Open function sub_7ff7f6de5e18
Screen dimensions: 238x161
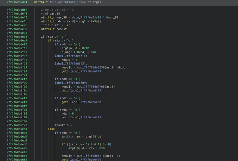coord(91,156)
